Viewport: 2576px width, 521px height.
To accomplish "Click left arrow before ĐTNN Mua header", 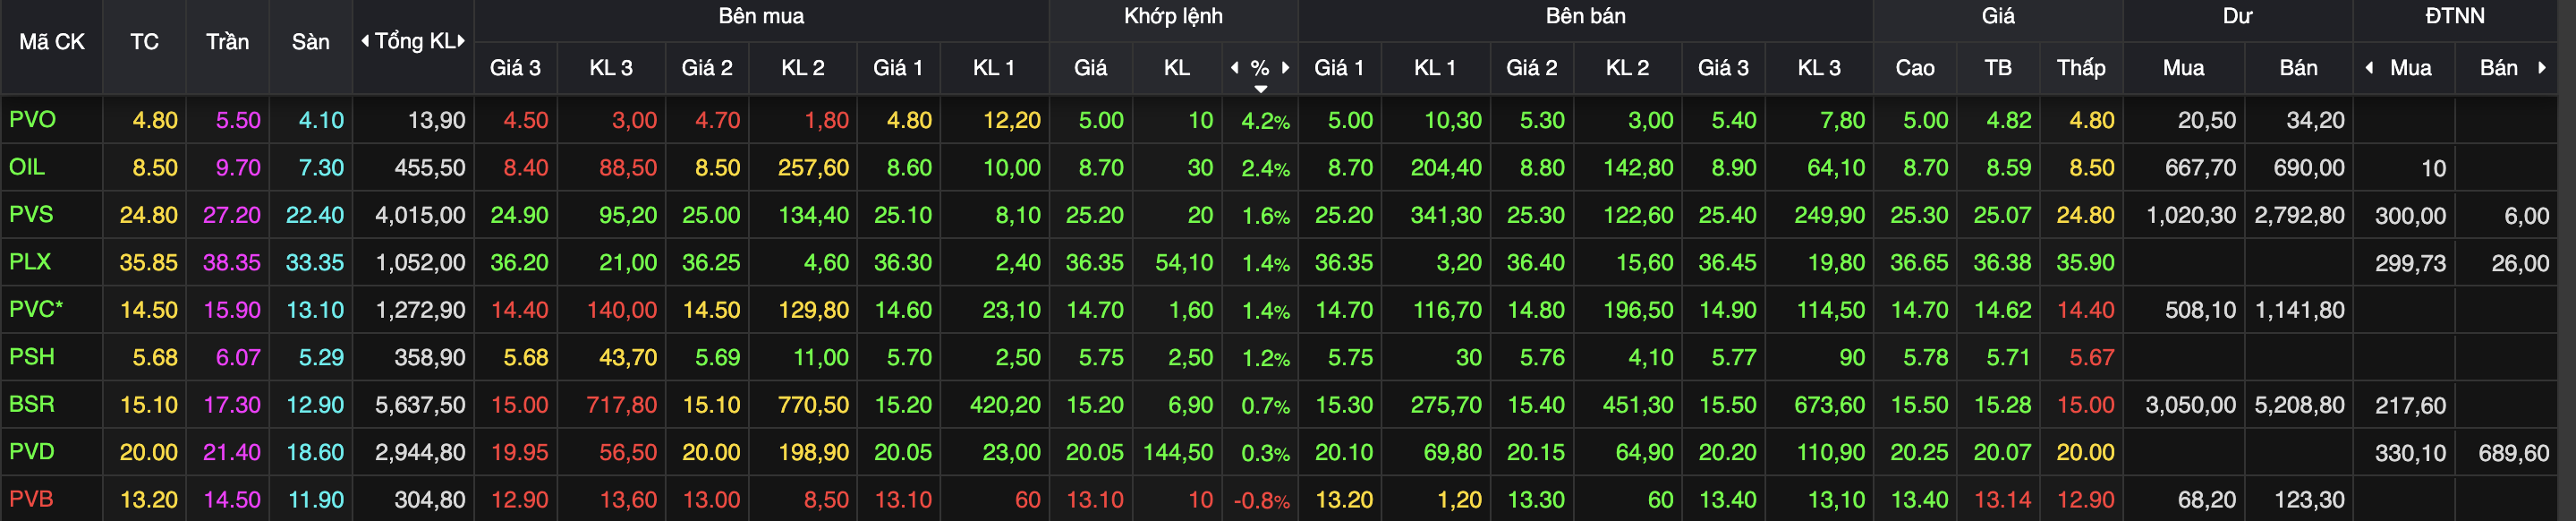I will pyautogui.click(x=2369, y=67).
